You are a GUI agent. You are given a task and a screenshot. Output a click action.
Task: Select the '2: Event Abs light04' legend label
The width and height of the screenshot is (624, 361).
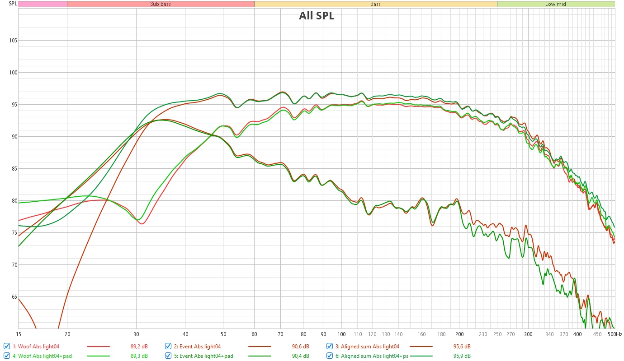point(197,347)
